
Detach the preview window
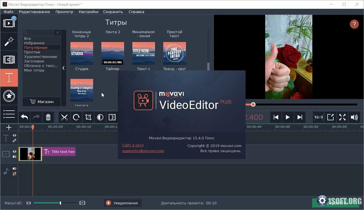pyautogui.click(x=330, y=117)
